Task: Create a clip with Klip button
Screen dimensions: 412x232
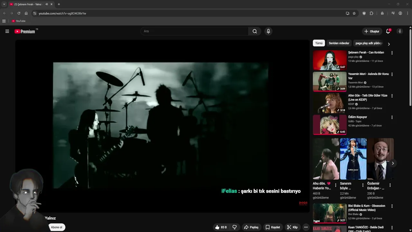Action: click(x=292, y=227)
